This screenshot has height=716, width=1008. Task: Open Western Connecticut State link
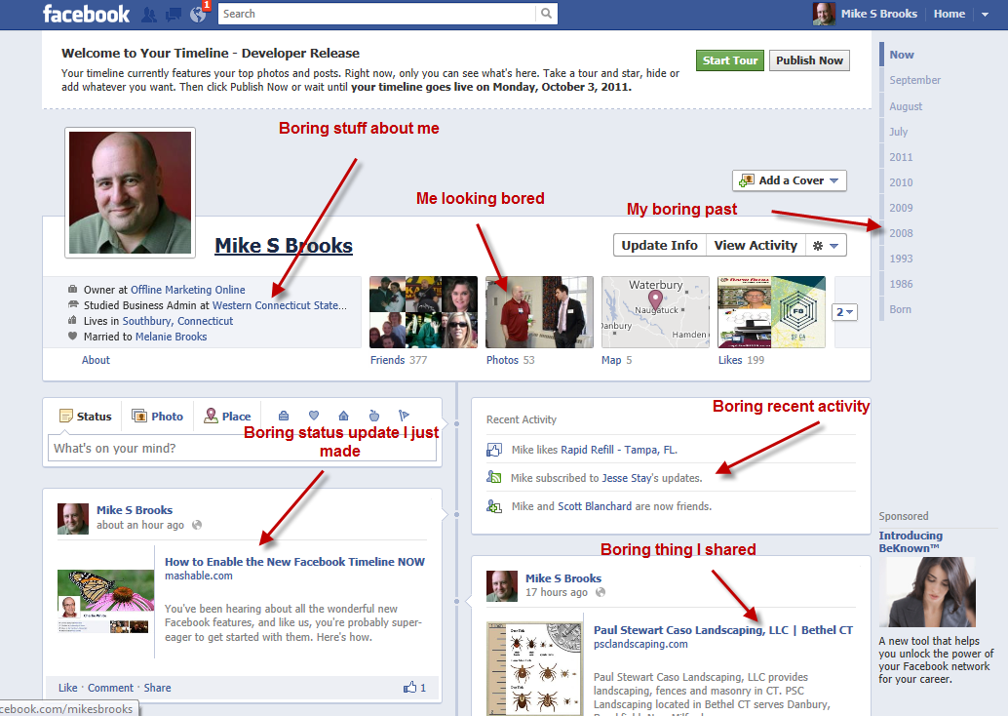pos(280,305)
